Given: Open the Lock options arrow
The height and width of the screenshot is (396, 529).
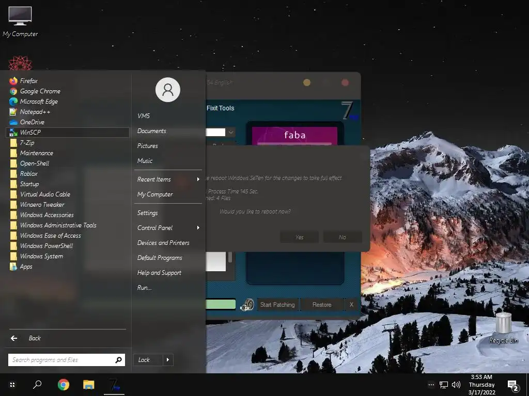Looking at the screenshot, I should pyautogui.click(x=168, y=360).
